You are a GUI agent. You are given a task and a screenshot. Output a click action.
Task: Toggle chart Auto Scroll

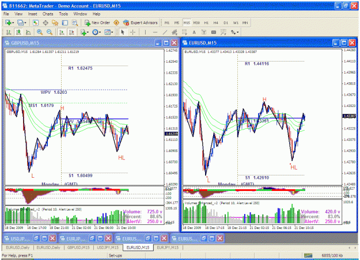tap(62, 32)
